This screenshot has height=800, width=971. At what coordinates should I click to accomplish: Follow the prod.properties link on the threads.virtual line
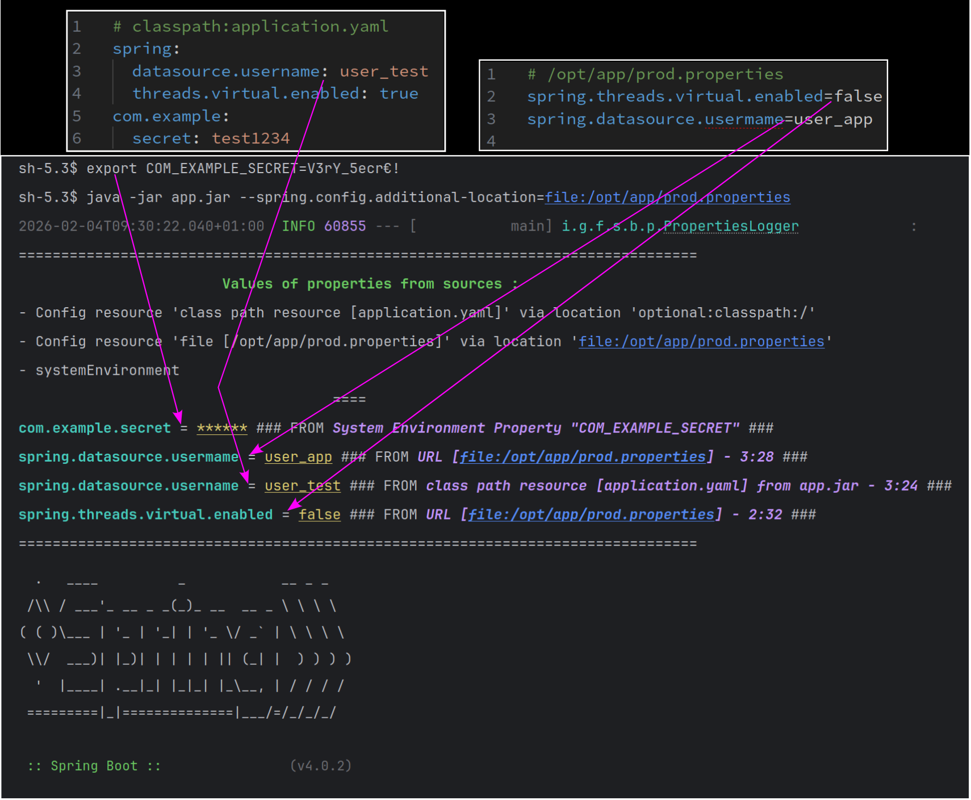(x=591, y=515)
